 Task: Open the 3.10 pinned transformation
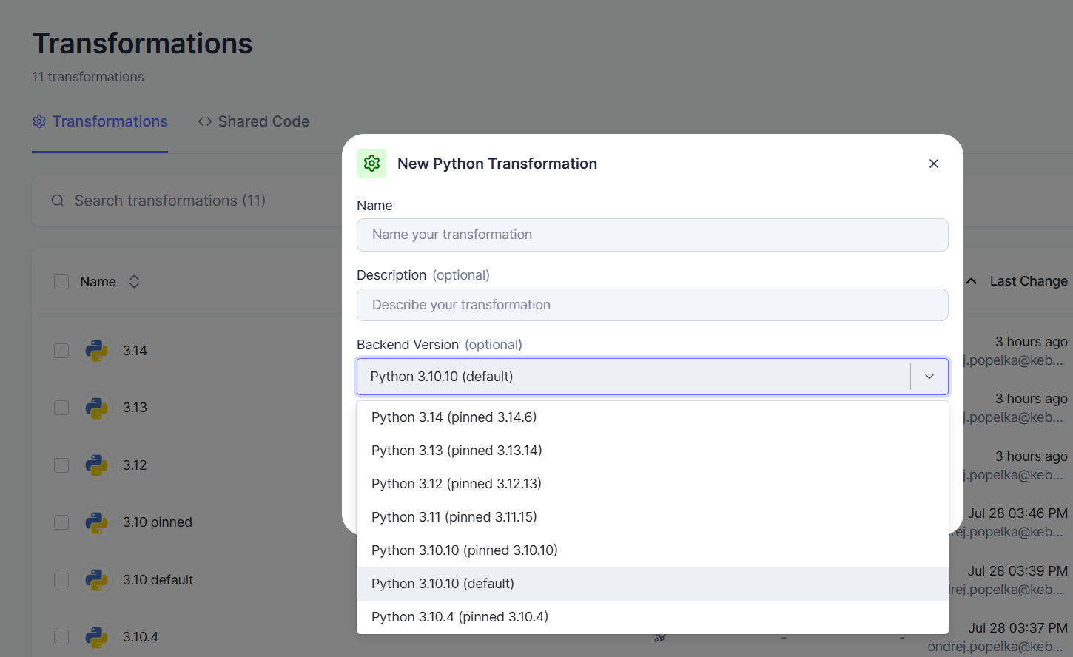(158, 522)
